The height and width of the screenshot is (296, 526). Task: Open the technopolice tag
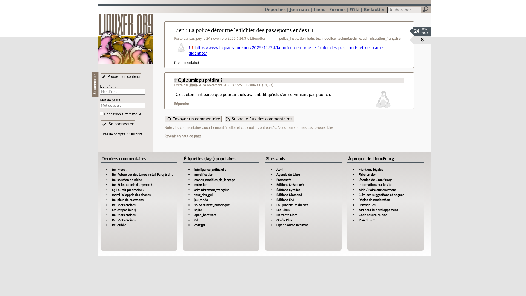(325, 39)
